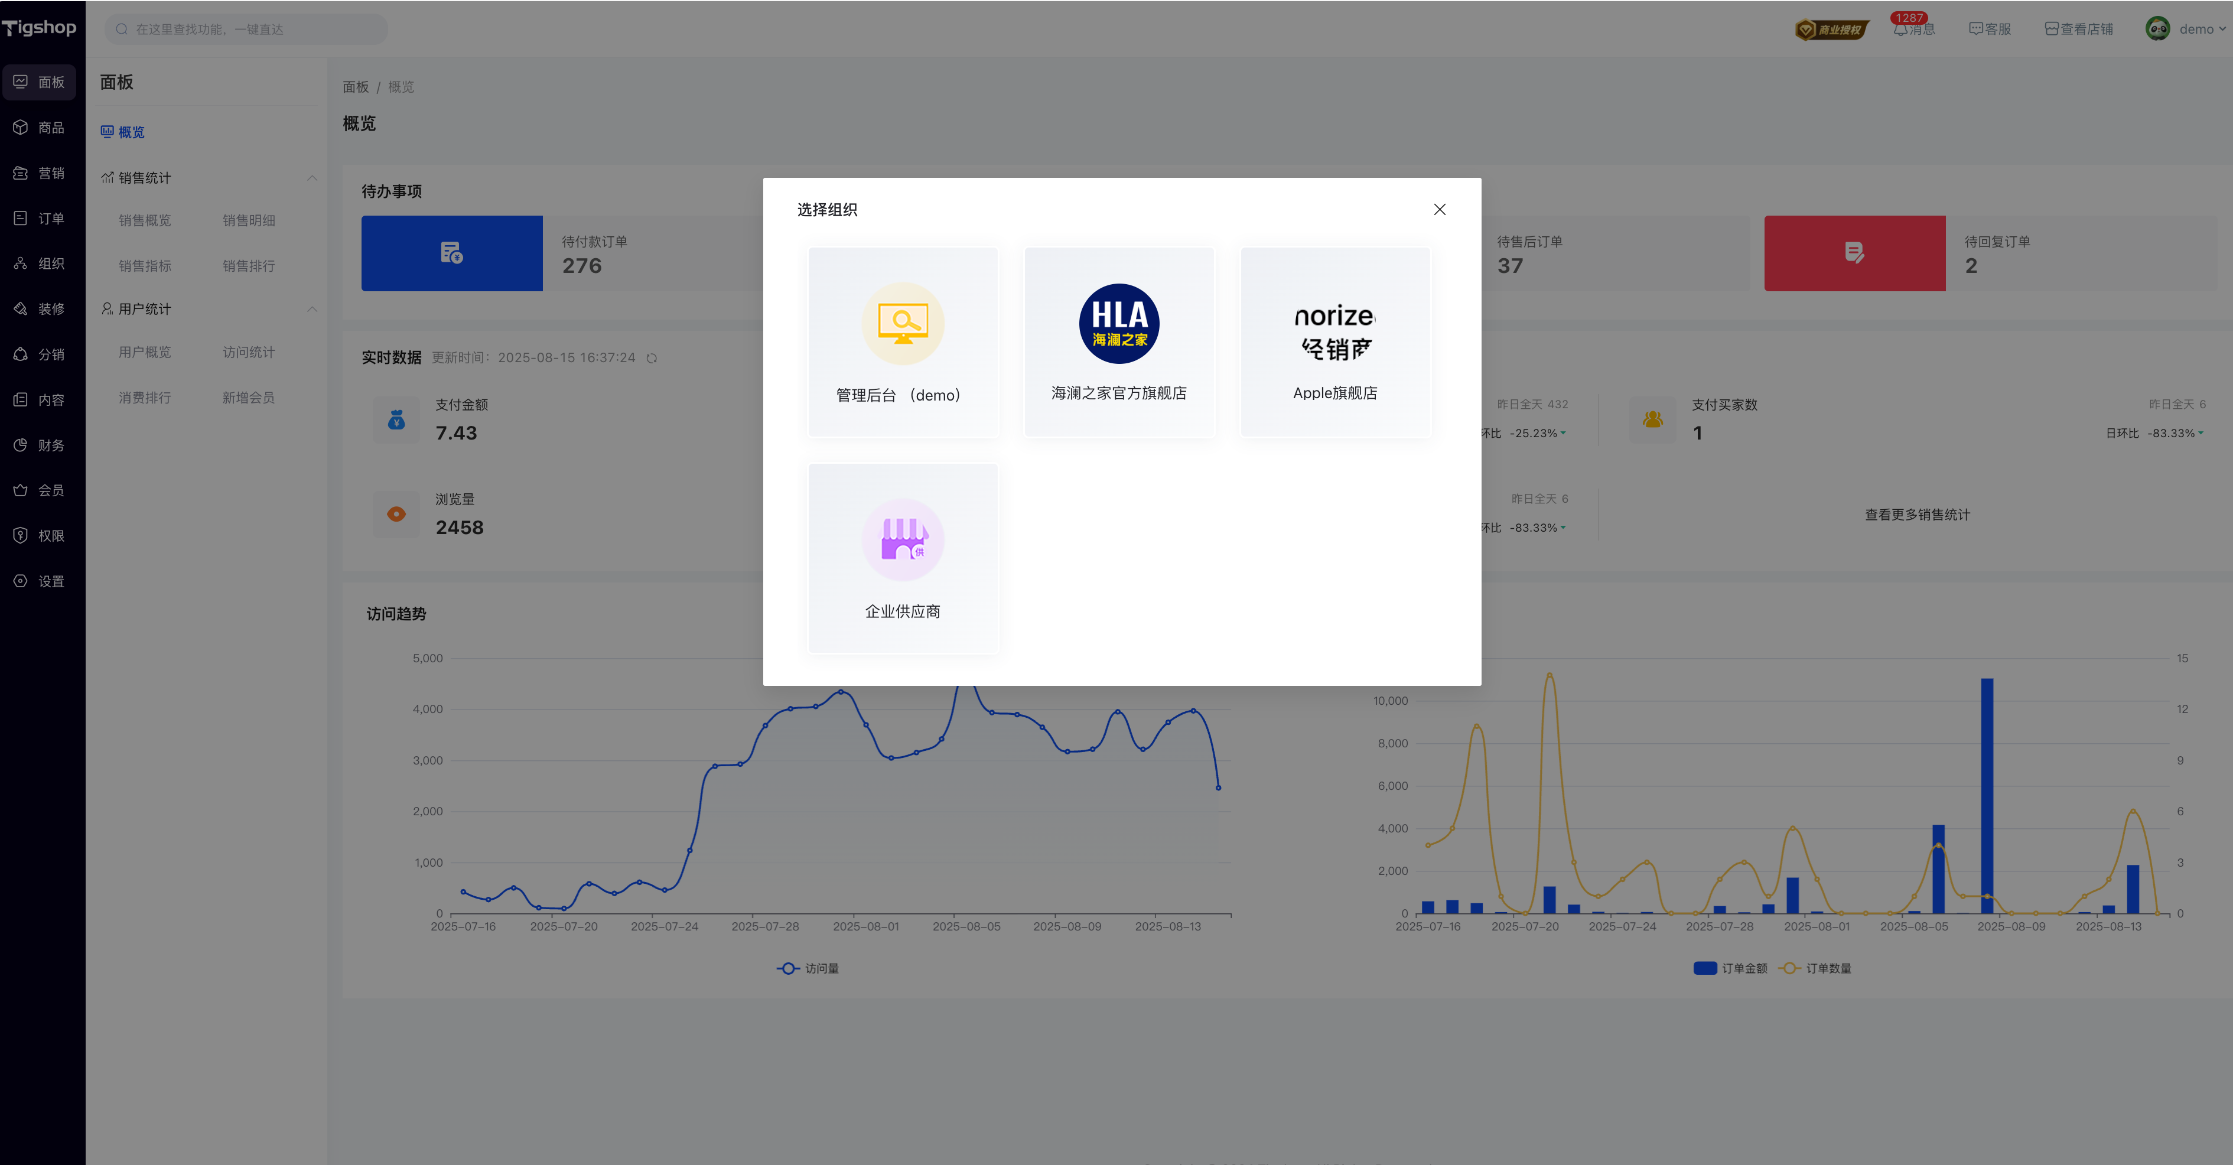The height and width of the screenshot is (1165, 2233).
Task: Choose the 海澜之家官方旗舰店 organization
Action: tap(1119, 343)
